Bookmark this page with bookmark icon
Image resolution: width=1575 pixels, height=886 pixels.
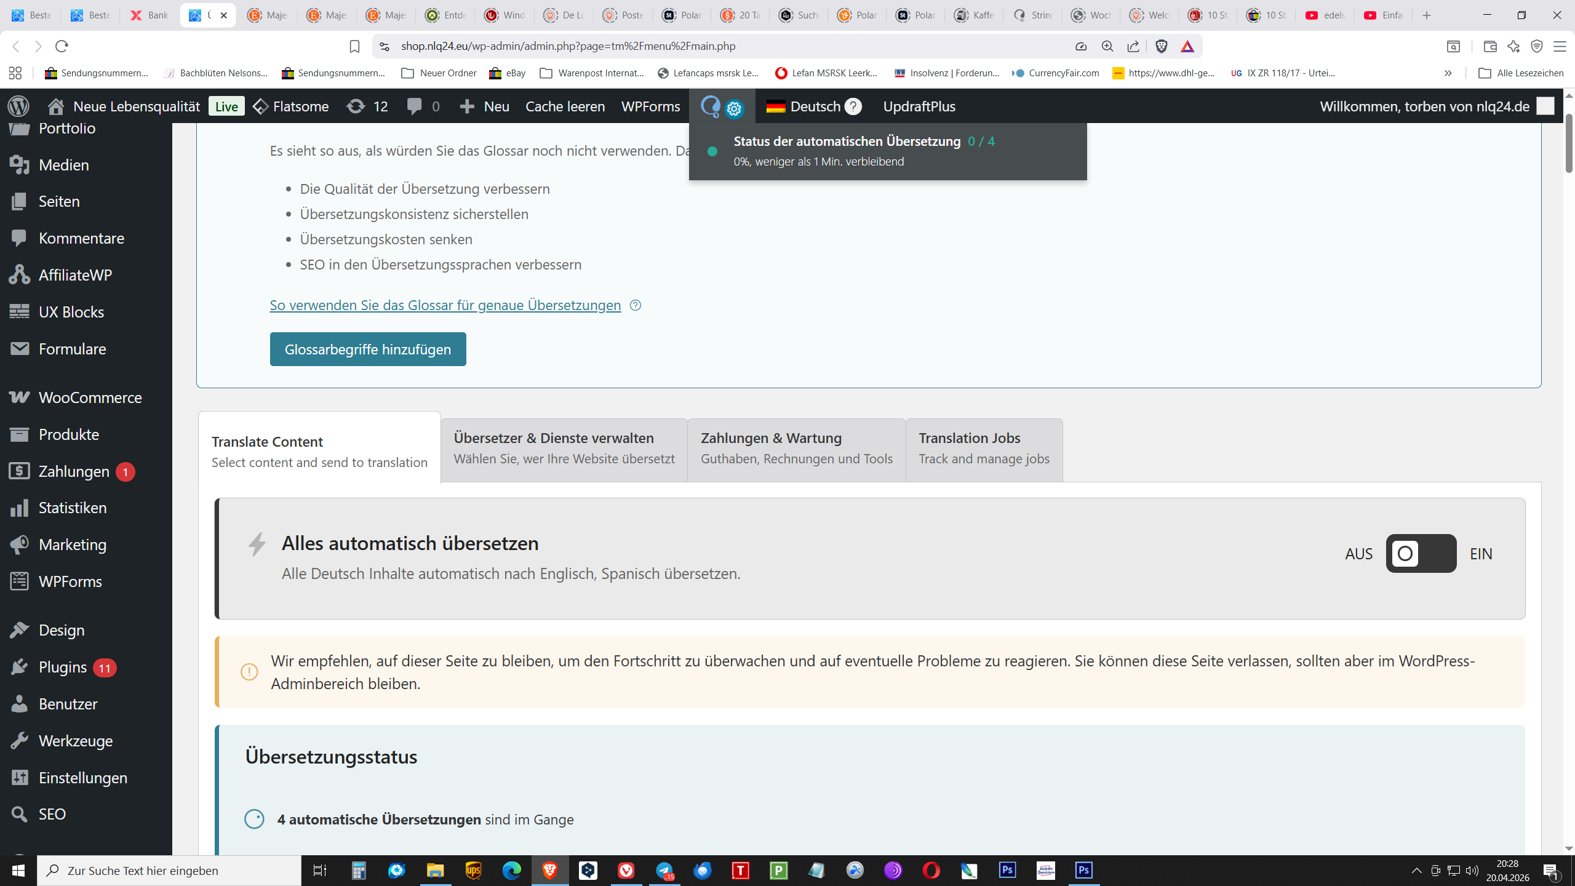click(354, 46)
